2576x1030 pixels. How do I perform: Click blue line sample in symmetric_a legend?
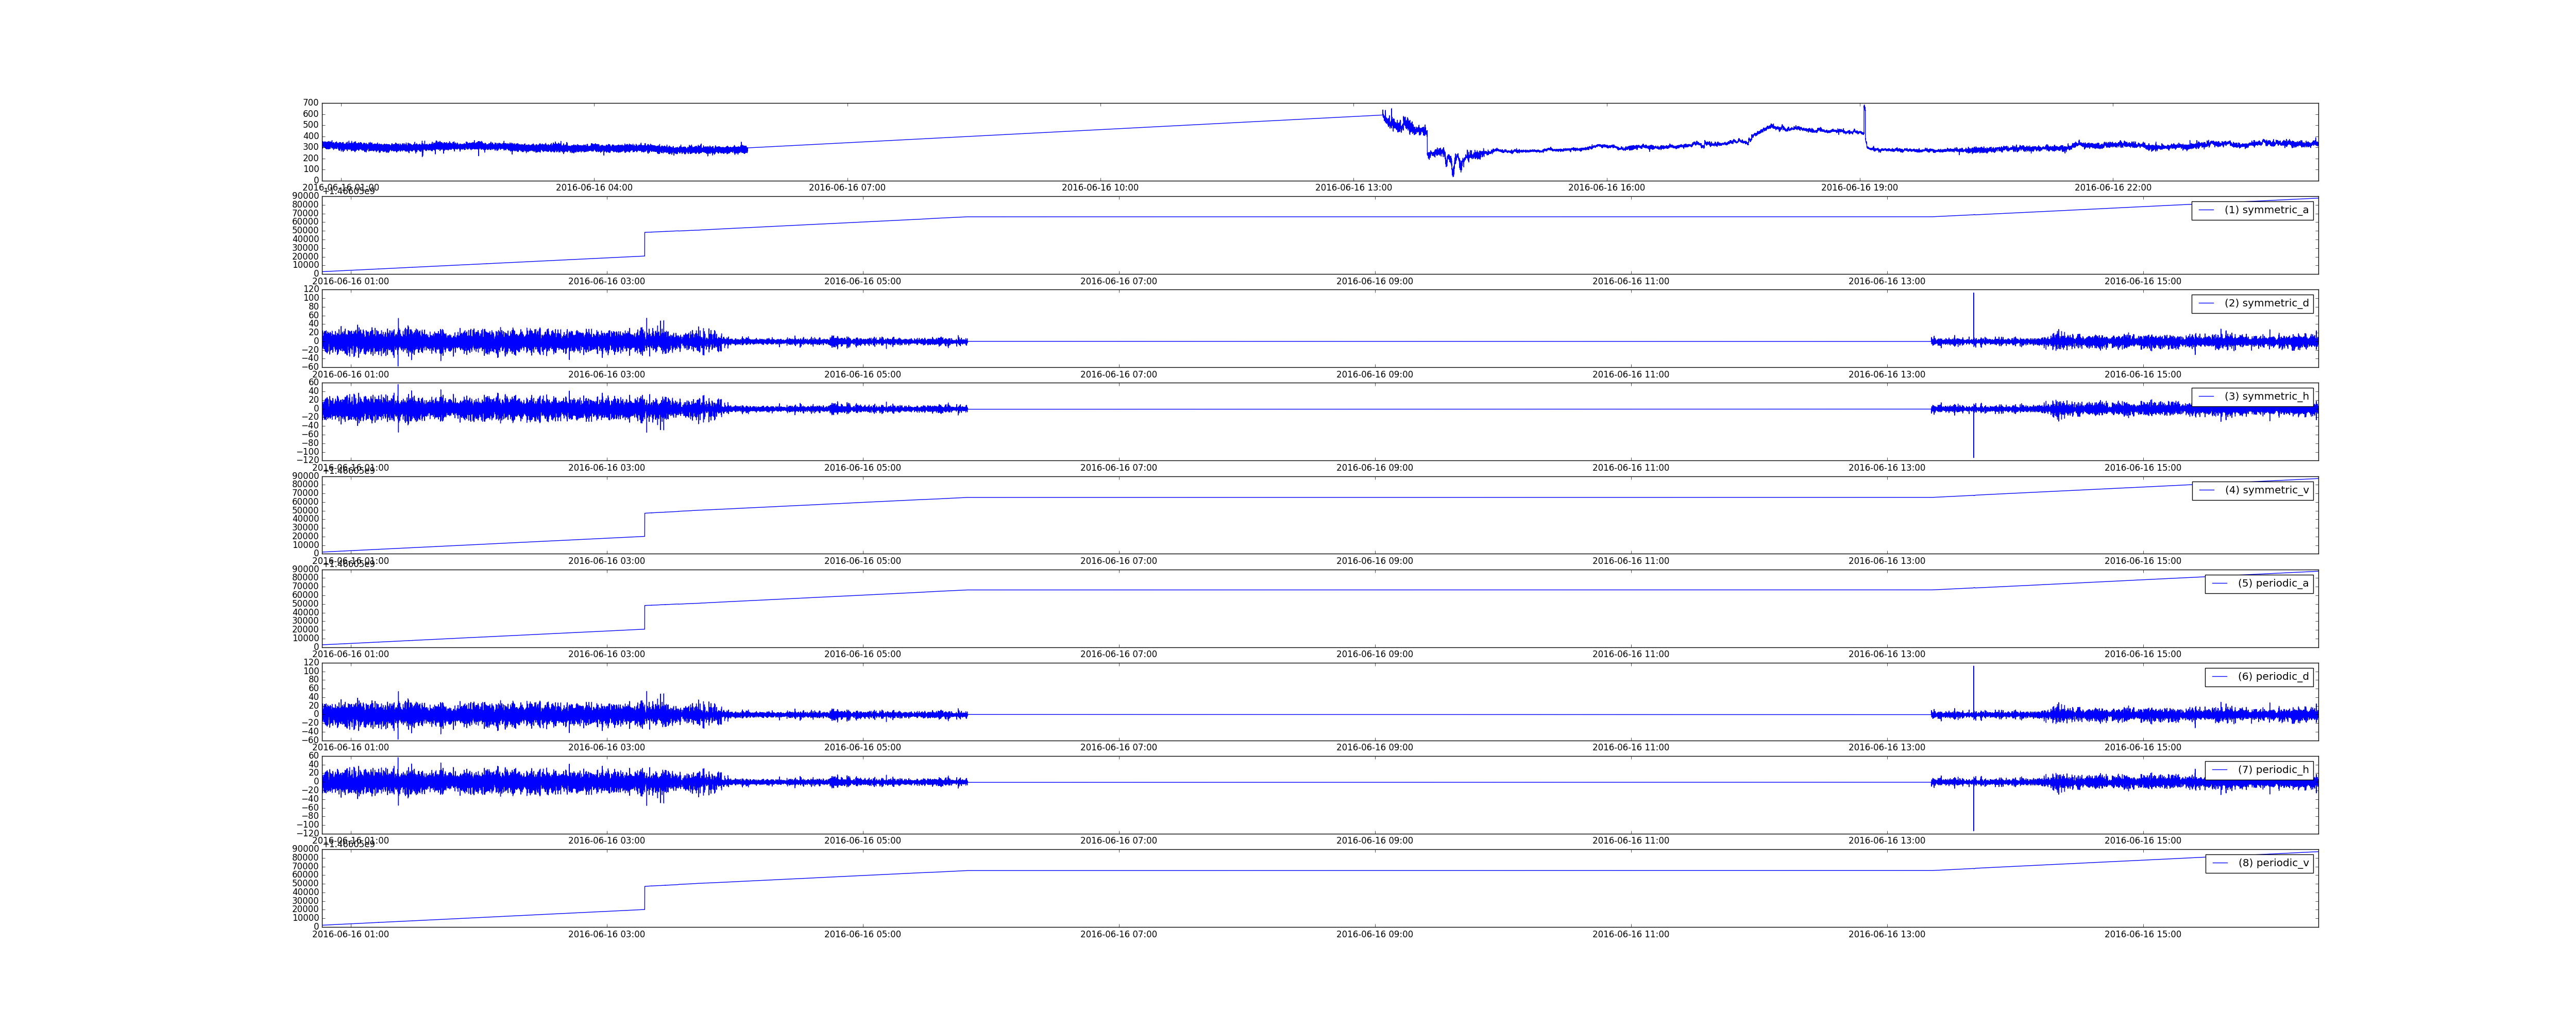[2206, 210]
